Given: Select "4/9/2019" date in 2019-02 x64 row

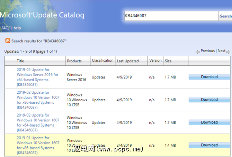Looking at the screenshot, I should tap(124, 123).
